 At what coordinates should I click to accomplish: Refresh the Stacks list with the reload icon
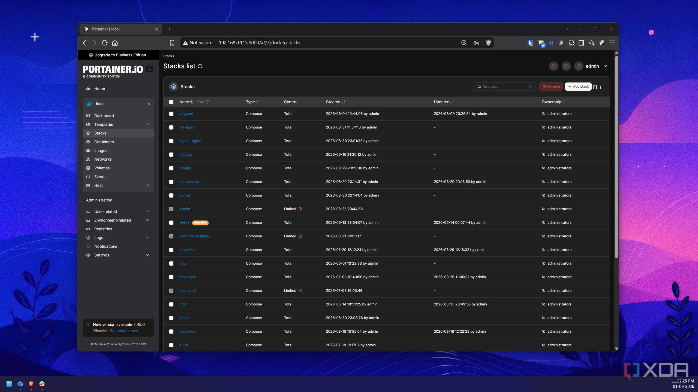pos(200,66)
